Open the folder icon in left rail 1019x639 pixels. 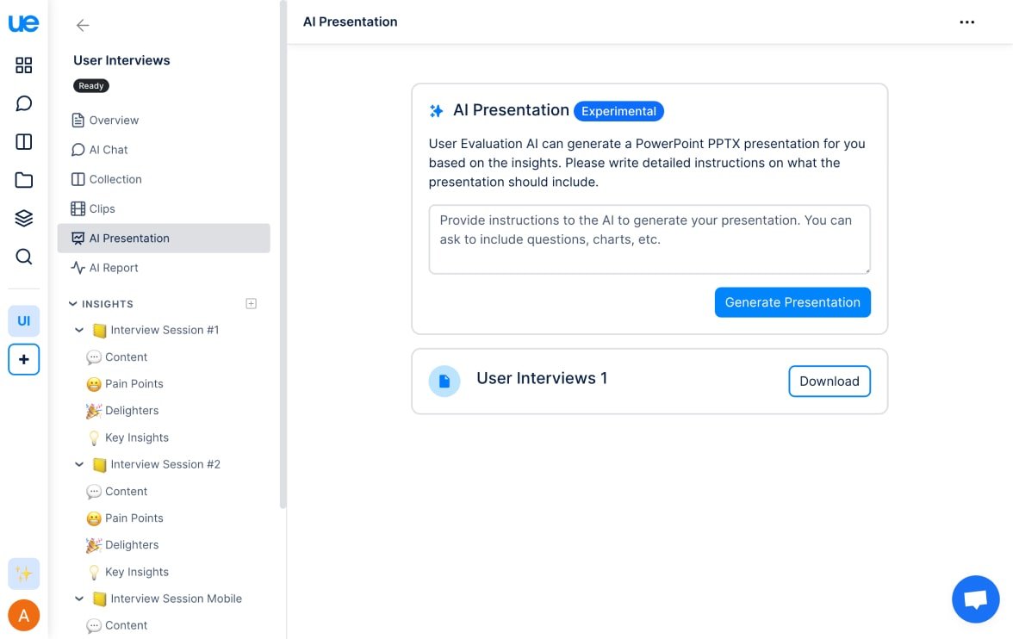24,180
